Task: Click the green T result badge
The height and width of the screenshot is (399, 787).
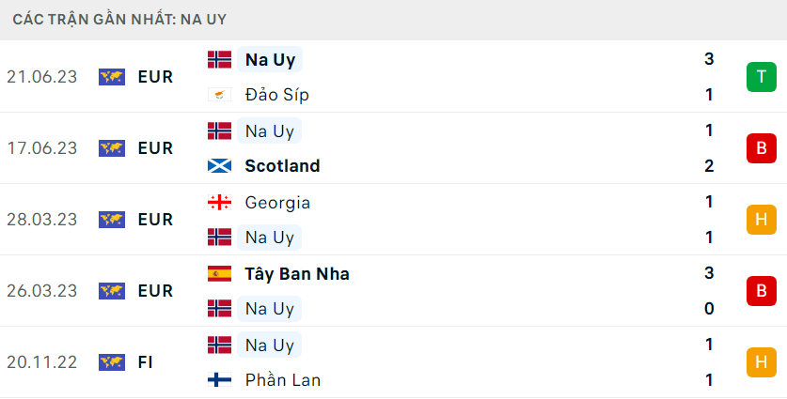Action: pyautogui.click(x=761, y=77)
